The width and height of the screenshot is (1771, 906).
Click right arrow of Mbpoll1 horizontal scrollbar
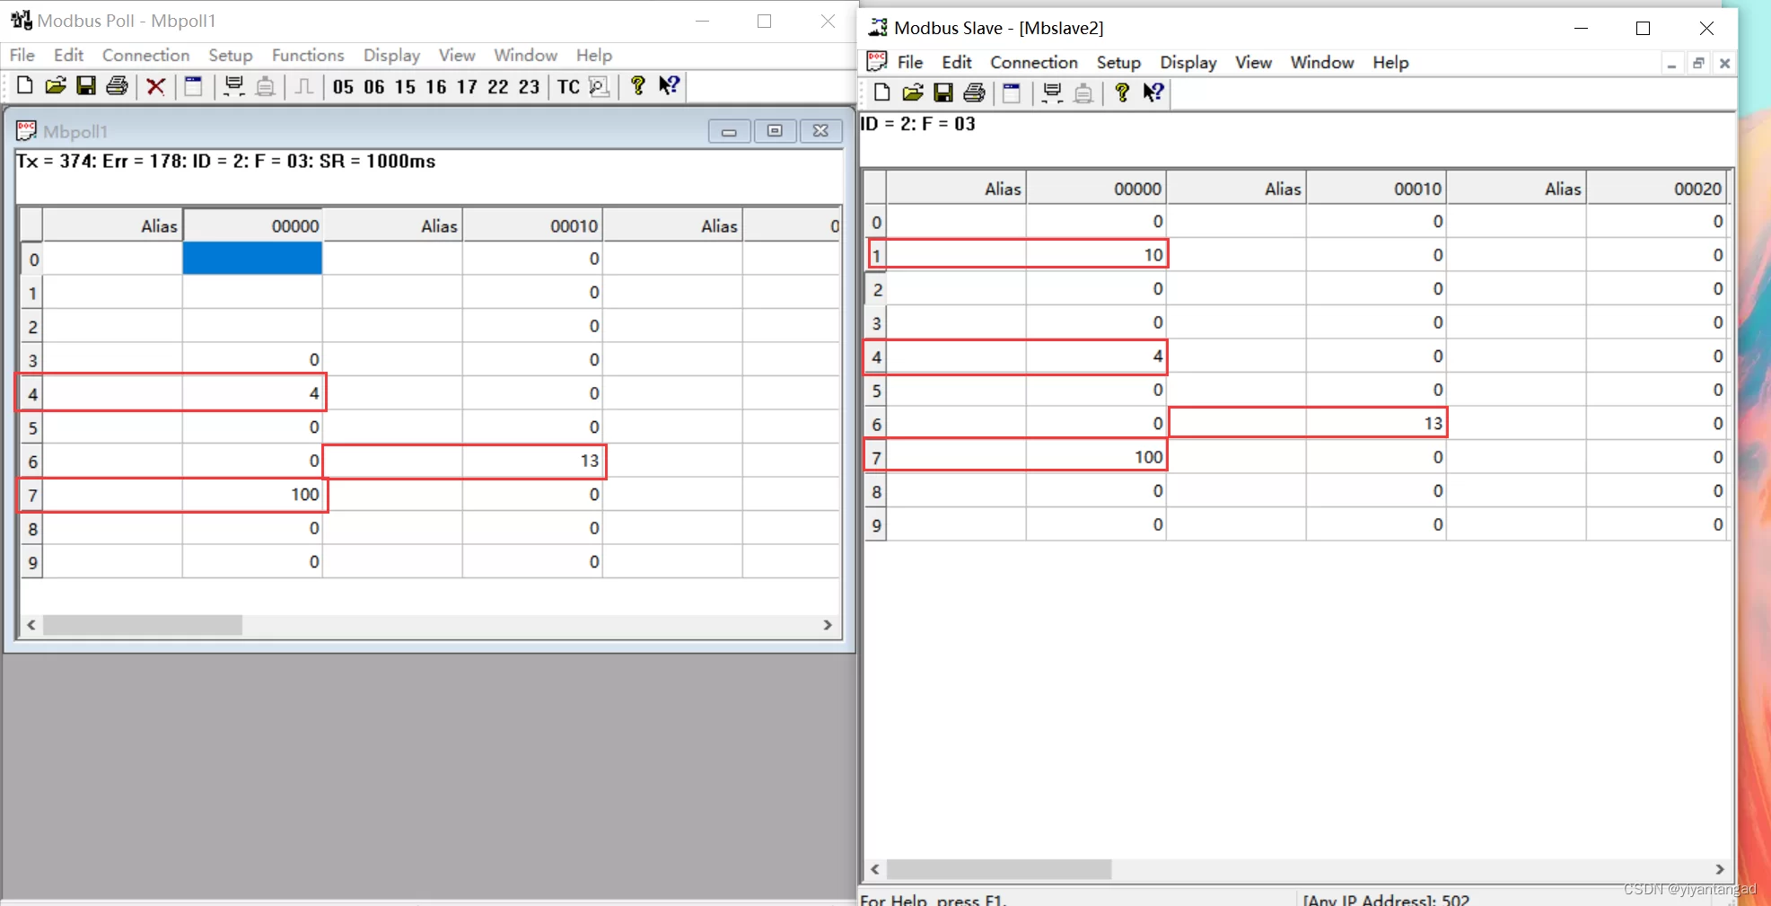coord(828,625)
